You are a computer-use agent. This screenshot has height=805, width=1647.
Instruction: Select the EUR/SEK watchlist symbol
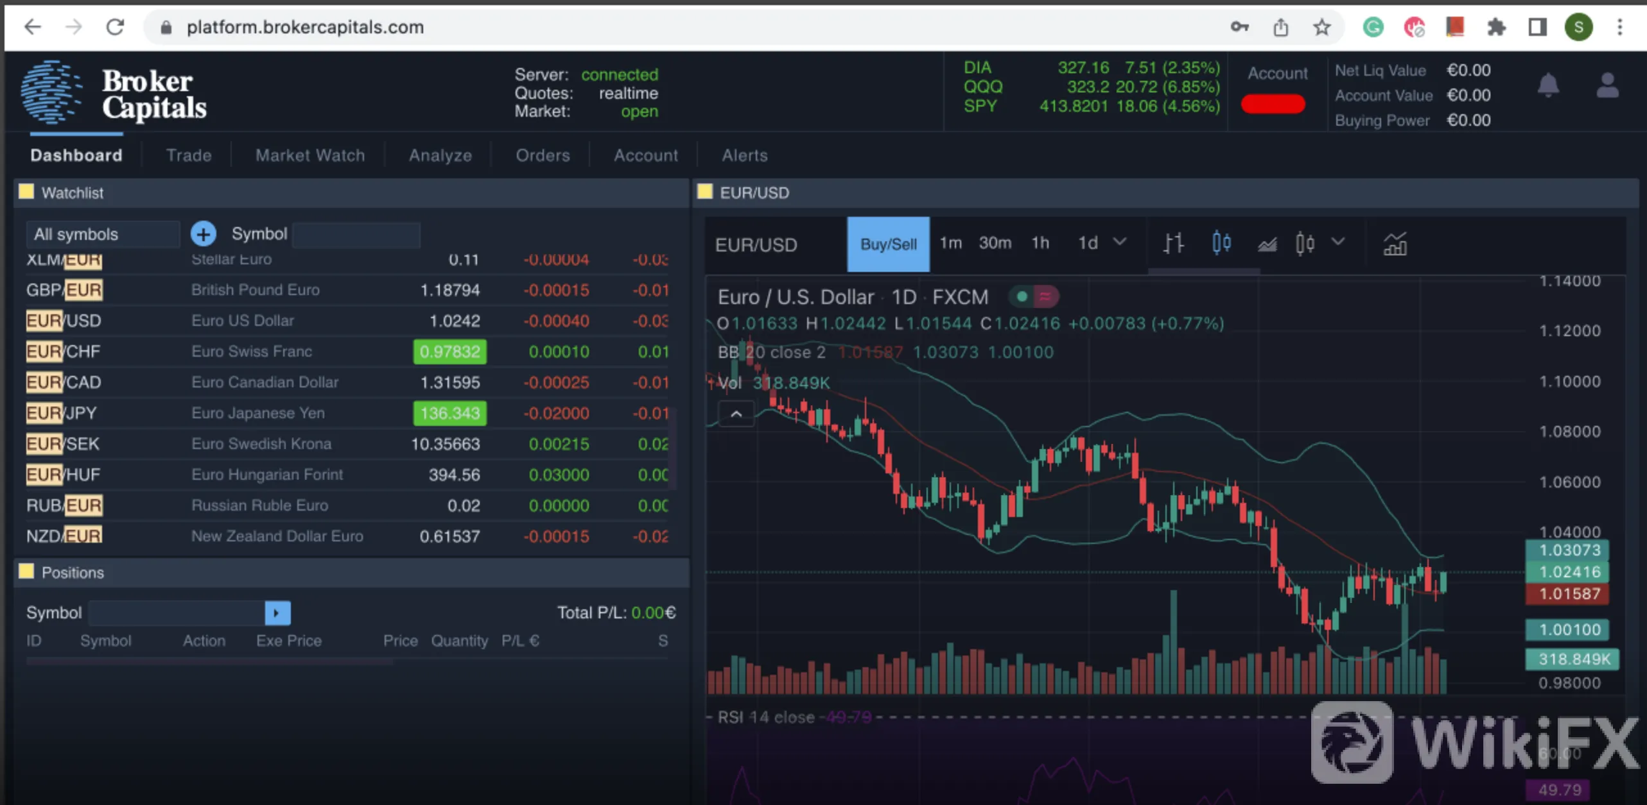point(63,444)
